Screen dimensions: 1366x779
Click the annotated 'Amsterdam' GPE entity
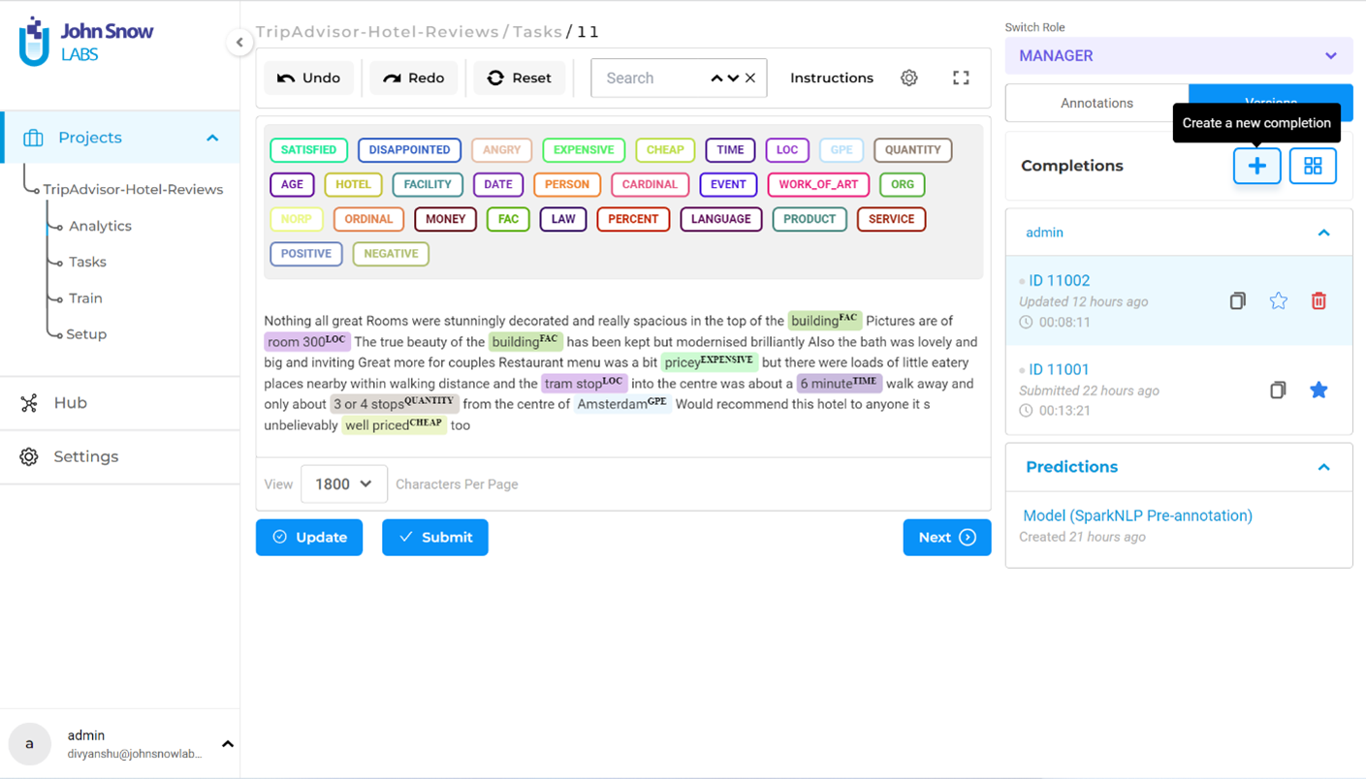(621, 404)
